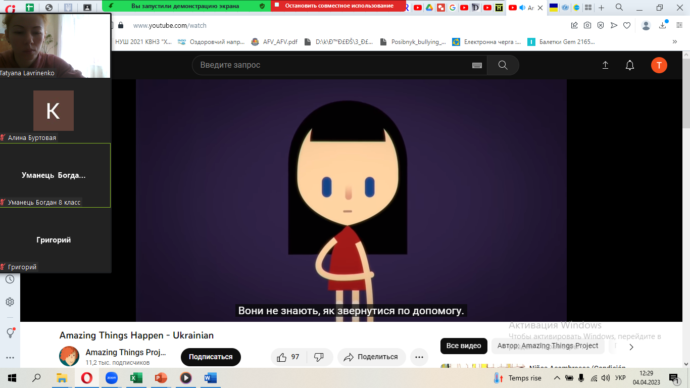Click the Подписаться subscribe button
This screenshot has height=388, width=690.
211,357
